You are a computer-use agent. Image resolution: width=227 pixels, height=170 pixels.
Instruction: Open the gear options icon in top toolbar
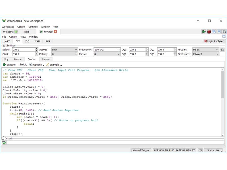[224, 32]
